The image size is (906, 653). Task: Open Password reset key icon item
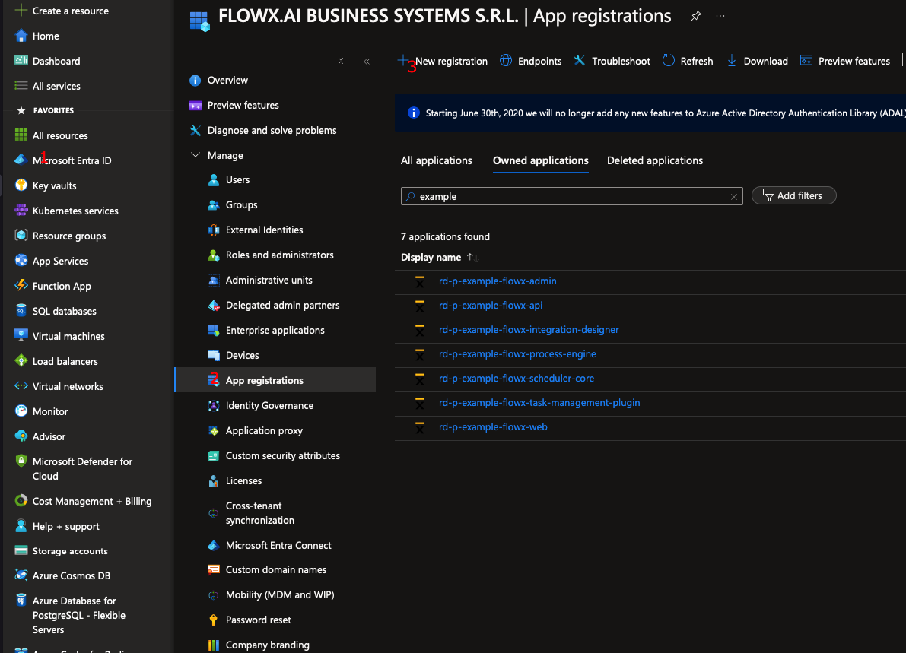[x=213, y=620]
